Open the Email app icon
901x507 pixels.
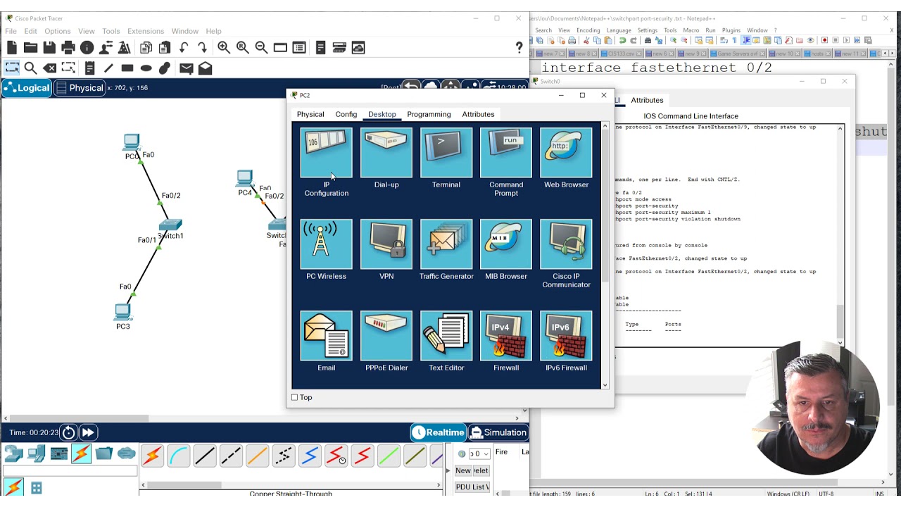(326, 336)
